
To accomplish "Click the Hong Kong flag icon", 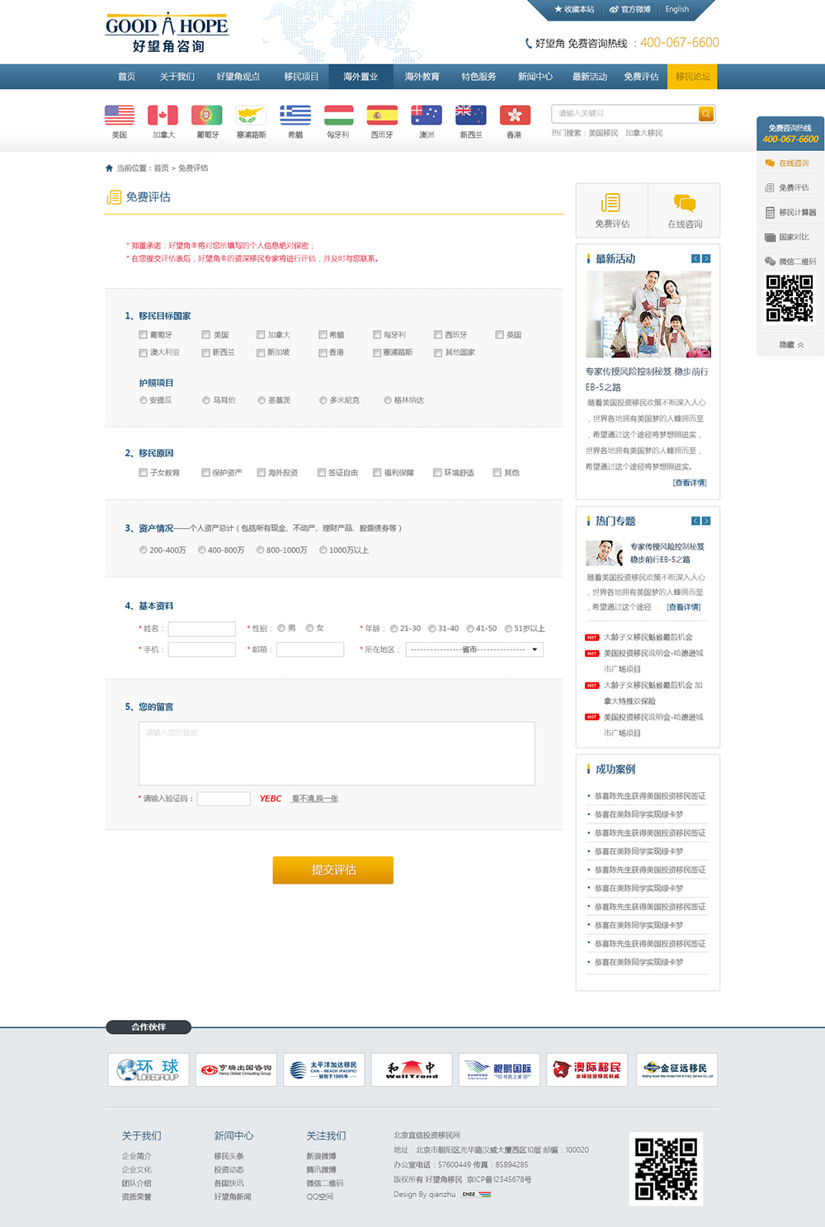I will [x=514, y=116].
